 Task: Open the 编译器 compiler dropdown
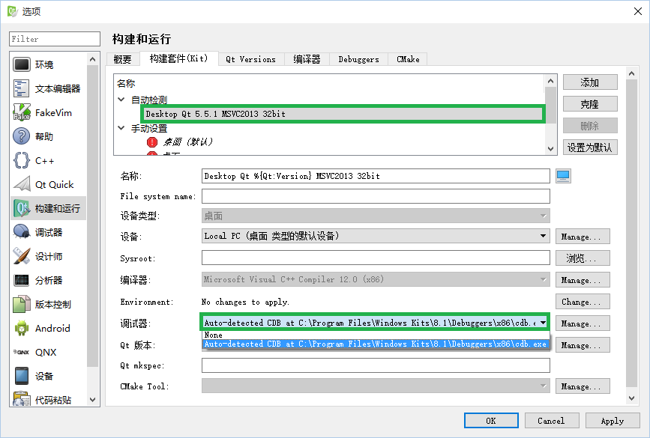click(376, 279)
